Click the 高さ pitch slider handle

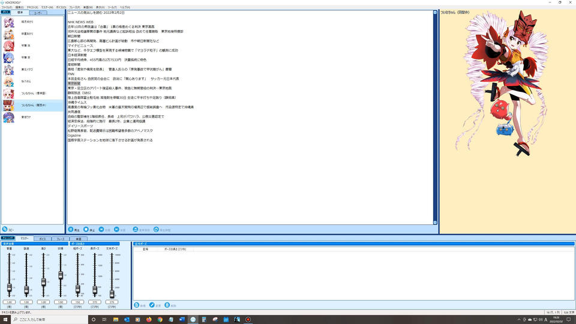tap(43, 282)
